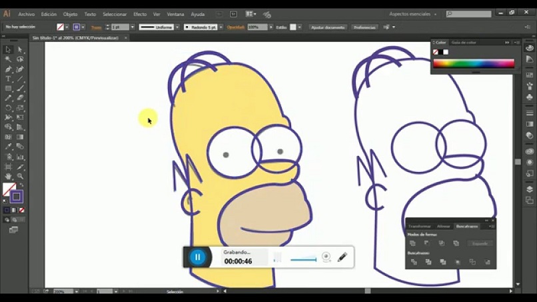Open the stroke weight dropdown
This screenshot has width=537, height=302.
click(133, 27)
